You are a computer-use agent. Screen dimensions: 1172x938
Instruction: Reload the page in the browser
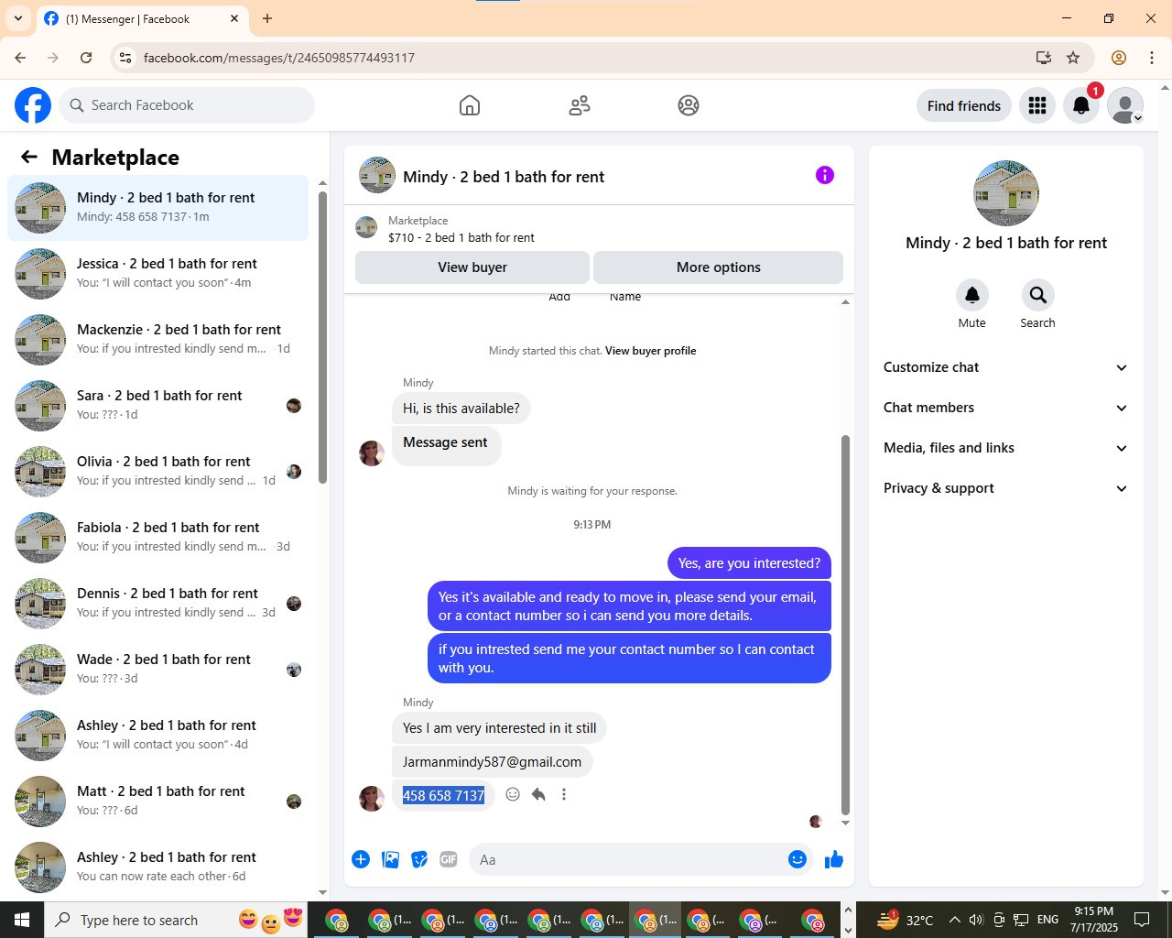(x=86, y=58)
